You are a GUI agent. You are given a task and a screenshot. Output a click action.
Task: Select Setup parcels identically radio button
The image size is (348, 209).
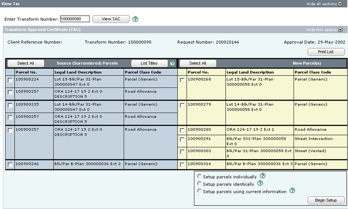pos(199,183)
